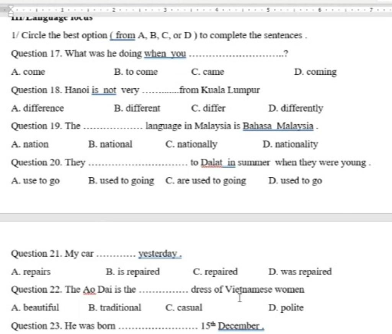Viewport: 392px width, 334px height.
Task: Click underlined word 'yesterday'
Action: (158, 254)
